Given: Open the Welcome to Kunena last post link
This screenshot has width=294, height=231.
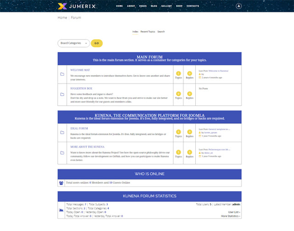Looking at the screenshot, I should point(219,71).
